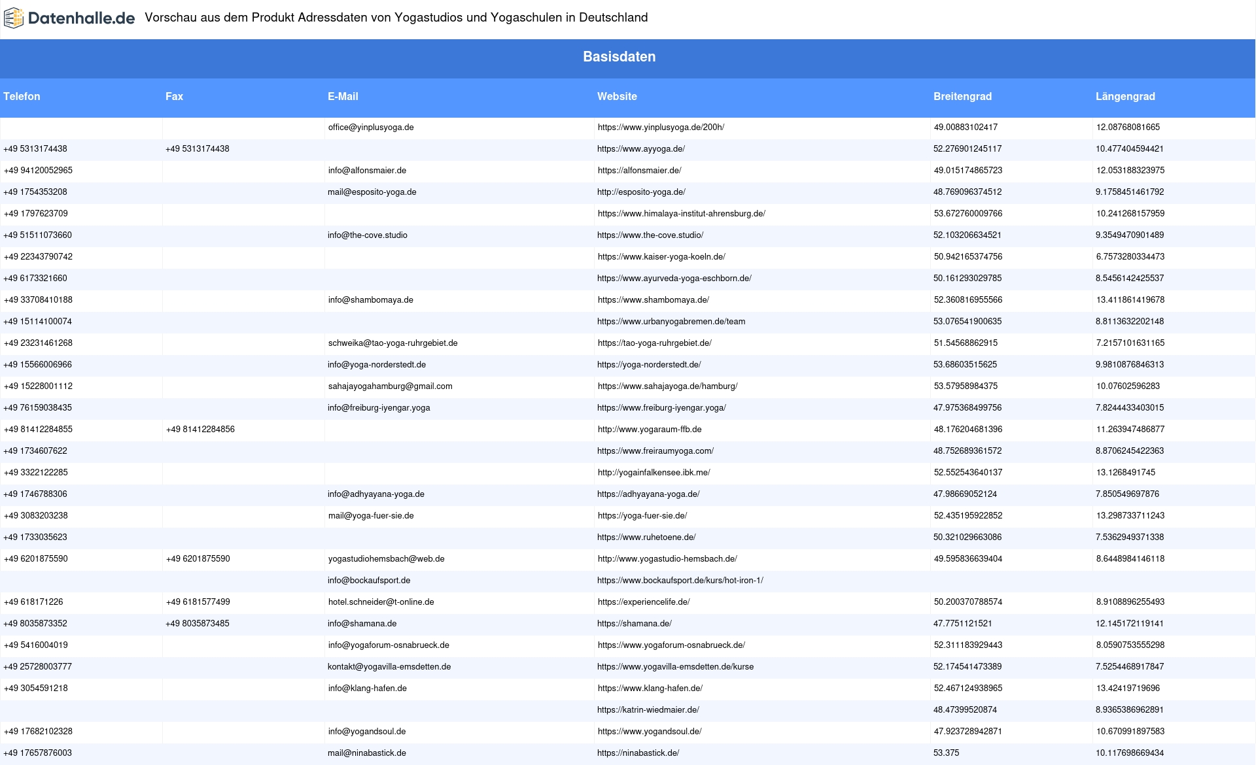Click the Längengrad column header
Screen dimensions: 1256x765
point(1125,96)
